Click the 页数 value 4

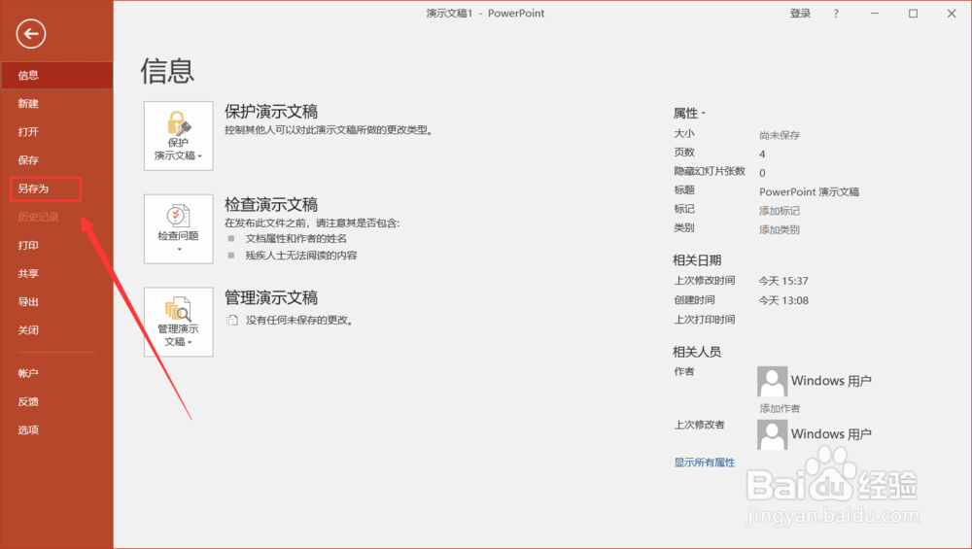point(762,154)
